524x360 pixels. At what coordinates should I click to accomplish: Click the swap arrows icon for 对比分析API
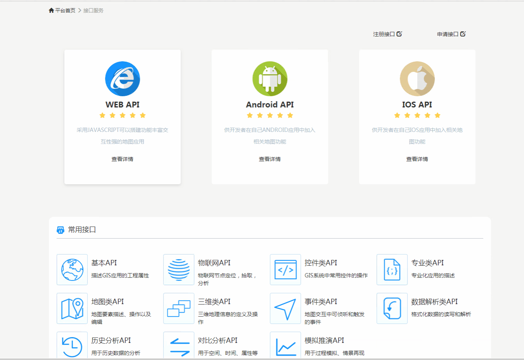coord(179,345)
